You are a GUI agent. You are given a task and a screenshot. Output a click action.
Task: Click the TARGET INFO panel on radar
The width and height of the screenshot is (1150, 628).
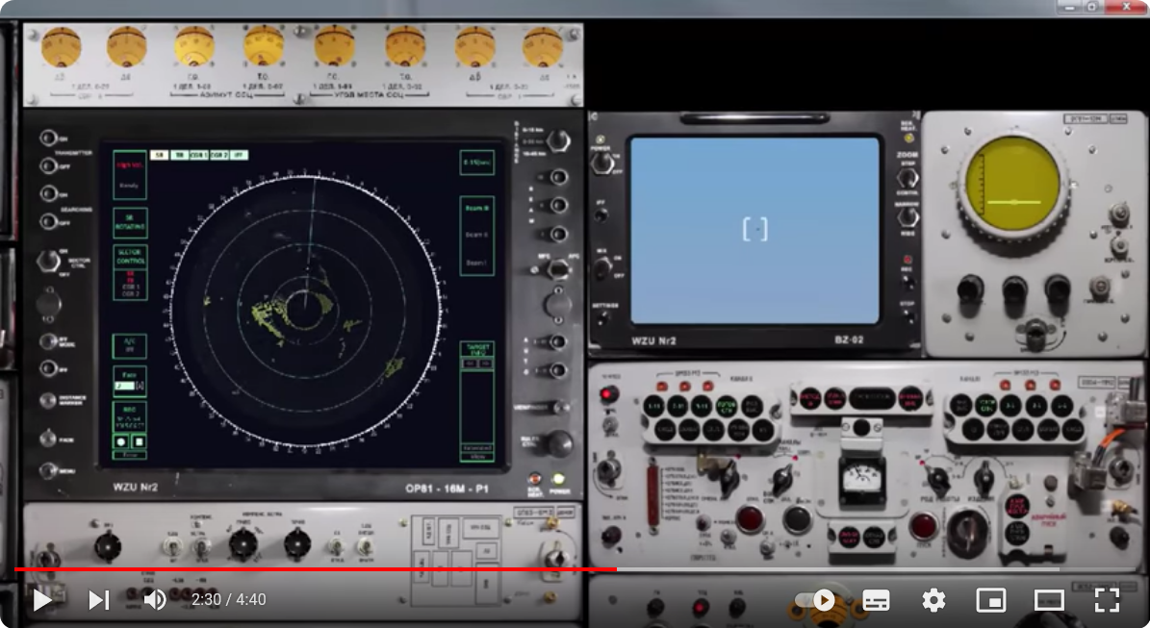coord(476,348)
